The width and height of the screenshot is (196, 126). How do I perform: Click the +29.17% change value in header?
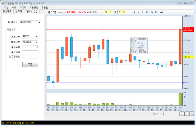point(82,12)
